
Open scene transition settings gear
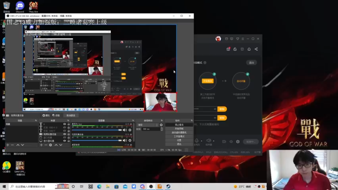pos(161,125)
